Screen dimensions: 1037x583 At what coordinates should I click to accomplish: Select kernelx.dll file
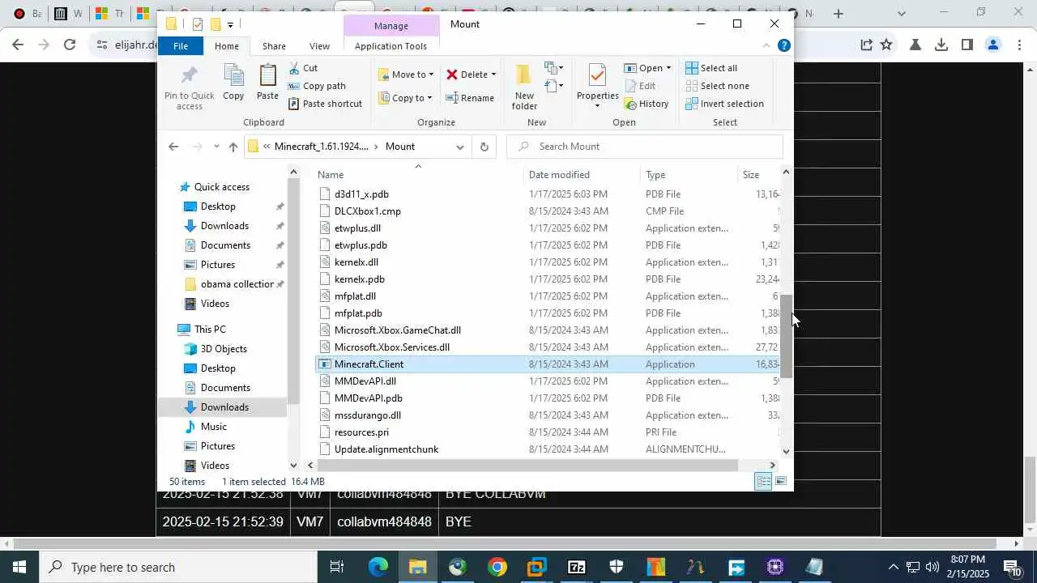click(356, 262)
